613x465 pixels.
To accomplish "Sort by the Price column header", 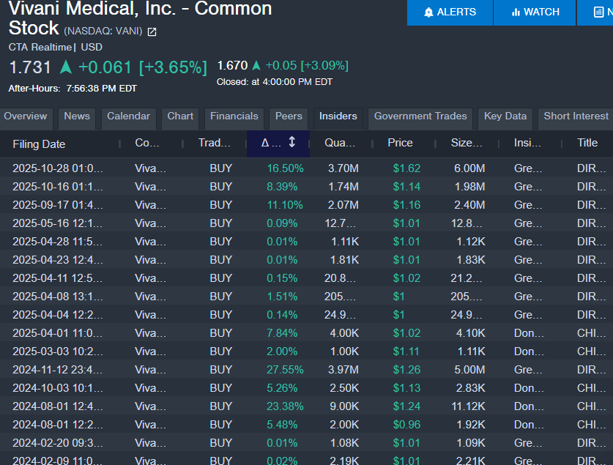I will 400,143.
